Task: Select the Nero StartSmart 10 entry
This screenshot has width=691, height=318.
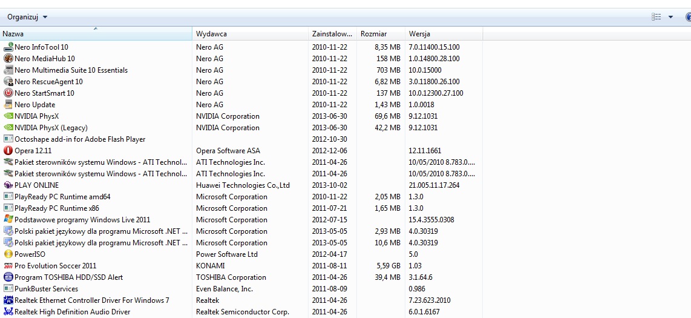Action: click(45, 93)
